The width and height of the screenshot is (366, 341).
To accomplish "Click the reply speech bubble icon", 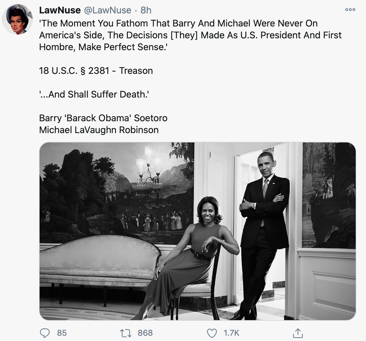I will point(45,333).
